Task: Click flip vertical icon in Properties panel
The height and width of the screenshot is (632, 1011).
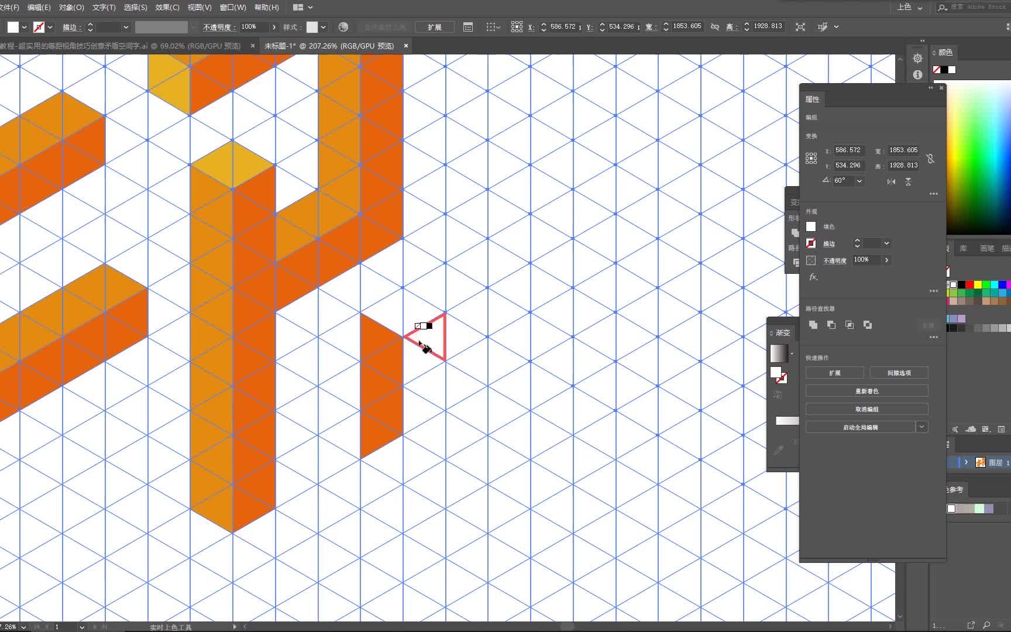Action: pos(908,181)
